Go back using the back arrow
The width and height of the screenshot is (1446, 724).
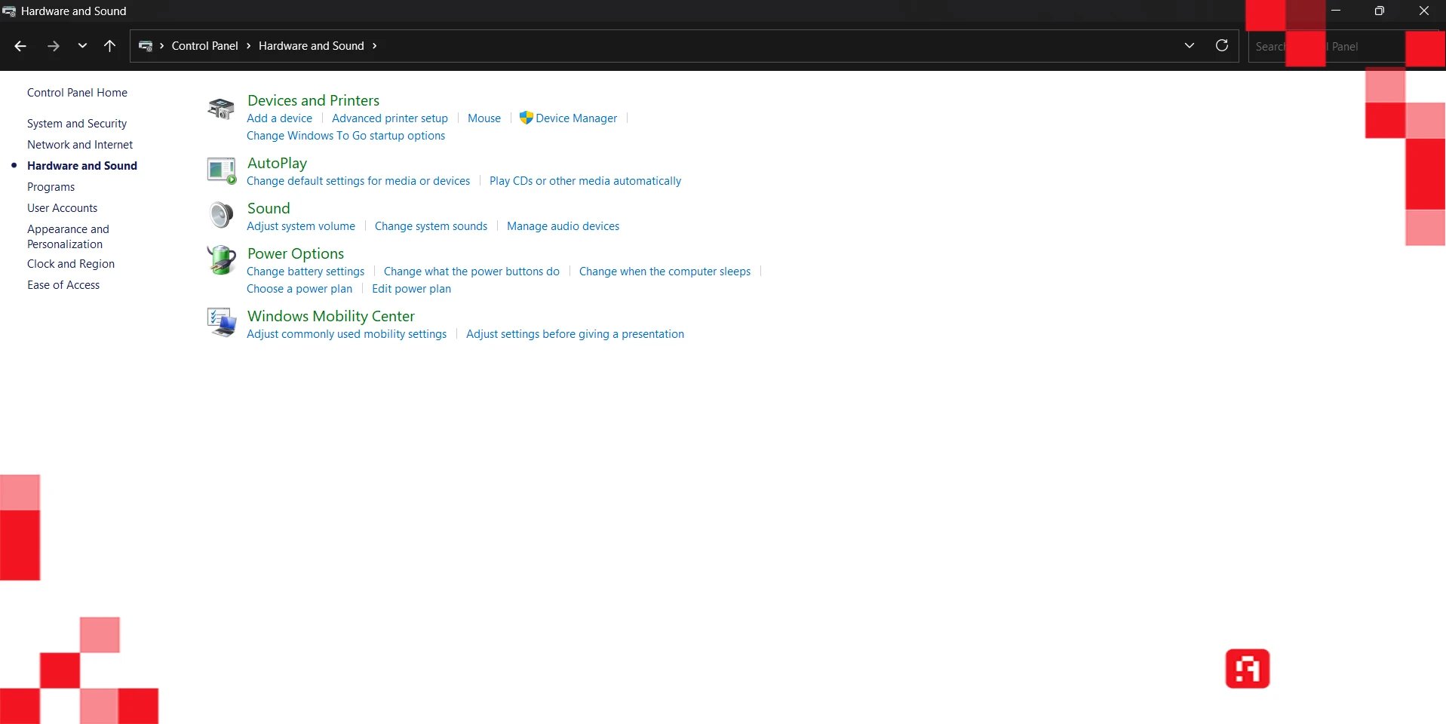(20, 46)
